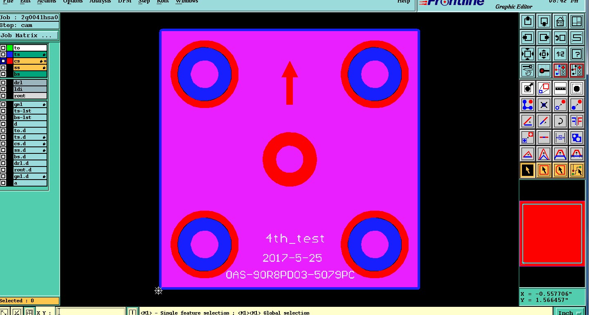Image resolution: width=589 pixels, height=315 pixels.
Task: Open the Analysis menu
Action: 100,2
